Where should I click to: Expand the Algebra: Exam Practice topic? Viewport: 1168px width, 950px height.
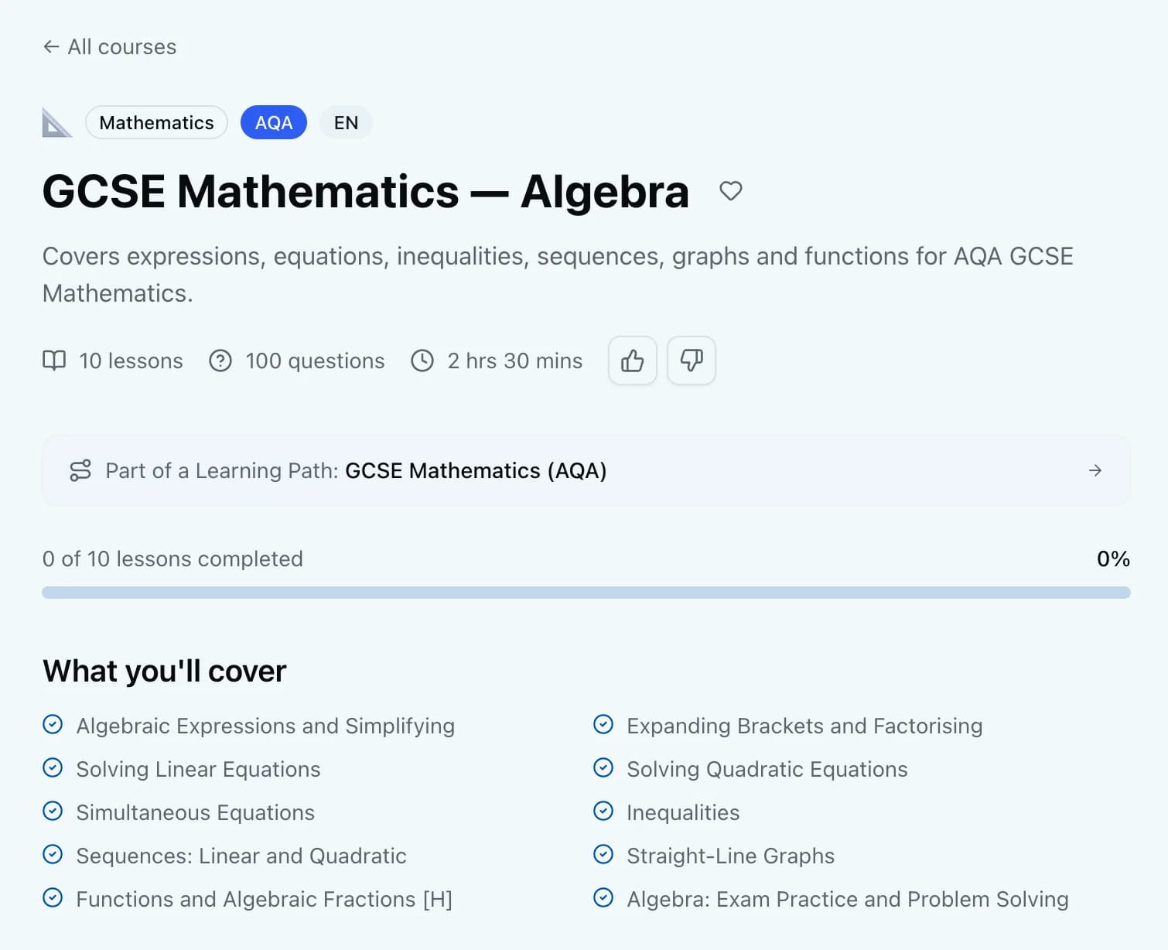click(x=603, y=897)
